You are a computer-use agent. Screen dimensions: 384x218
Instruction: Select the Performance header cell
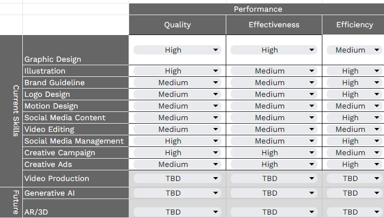258,9
